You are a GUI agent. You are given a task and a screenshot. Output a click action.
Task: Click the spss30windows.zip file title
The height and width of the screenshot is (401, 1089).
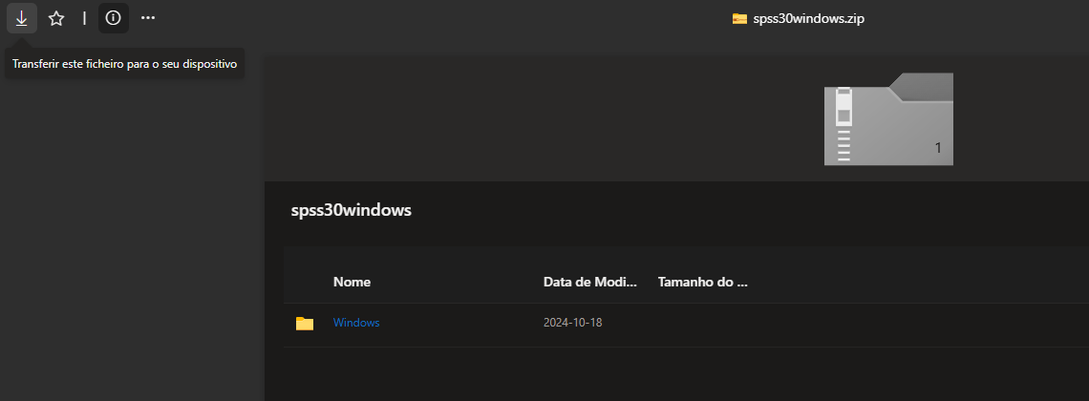808,19
